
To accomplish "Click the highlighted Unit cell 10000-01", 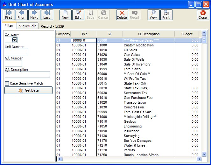I will (x=84, y=40).
